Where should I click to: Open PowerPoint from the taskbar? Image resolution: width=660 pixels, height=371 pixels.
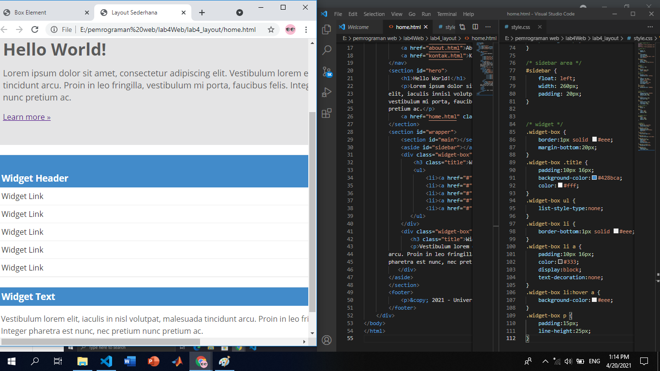click(x=154, y=361)
